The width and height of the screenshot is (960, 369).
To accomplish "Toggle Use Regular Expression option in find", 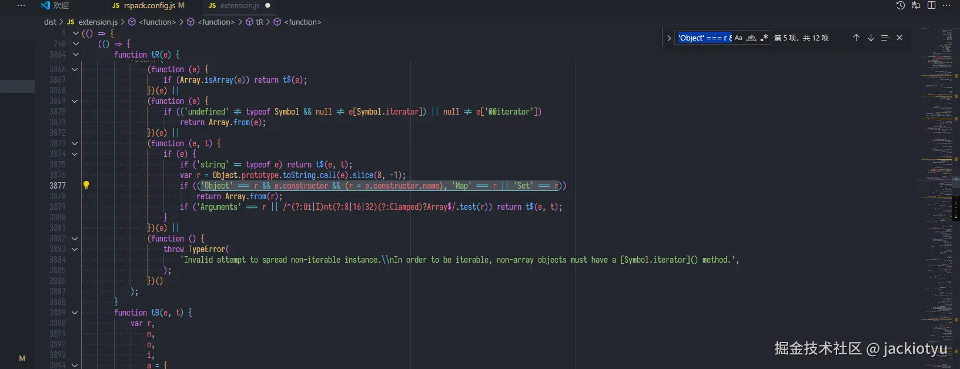I will tap(764, 38).
